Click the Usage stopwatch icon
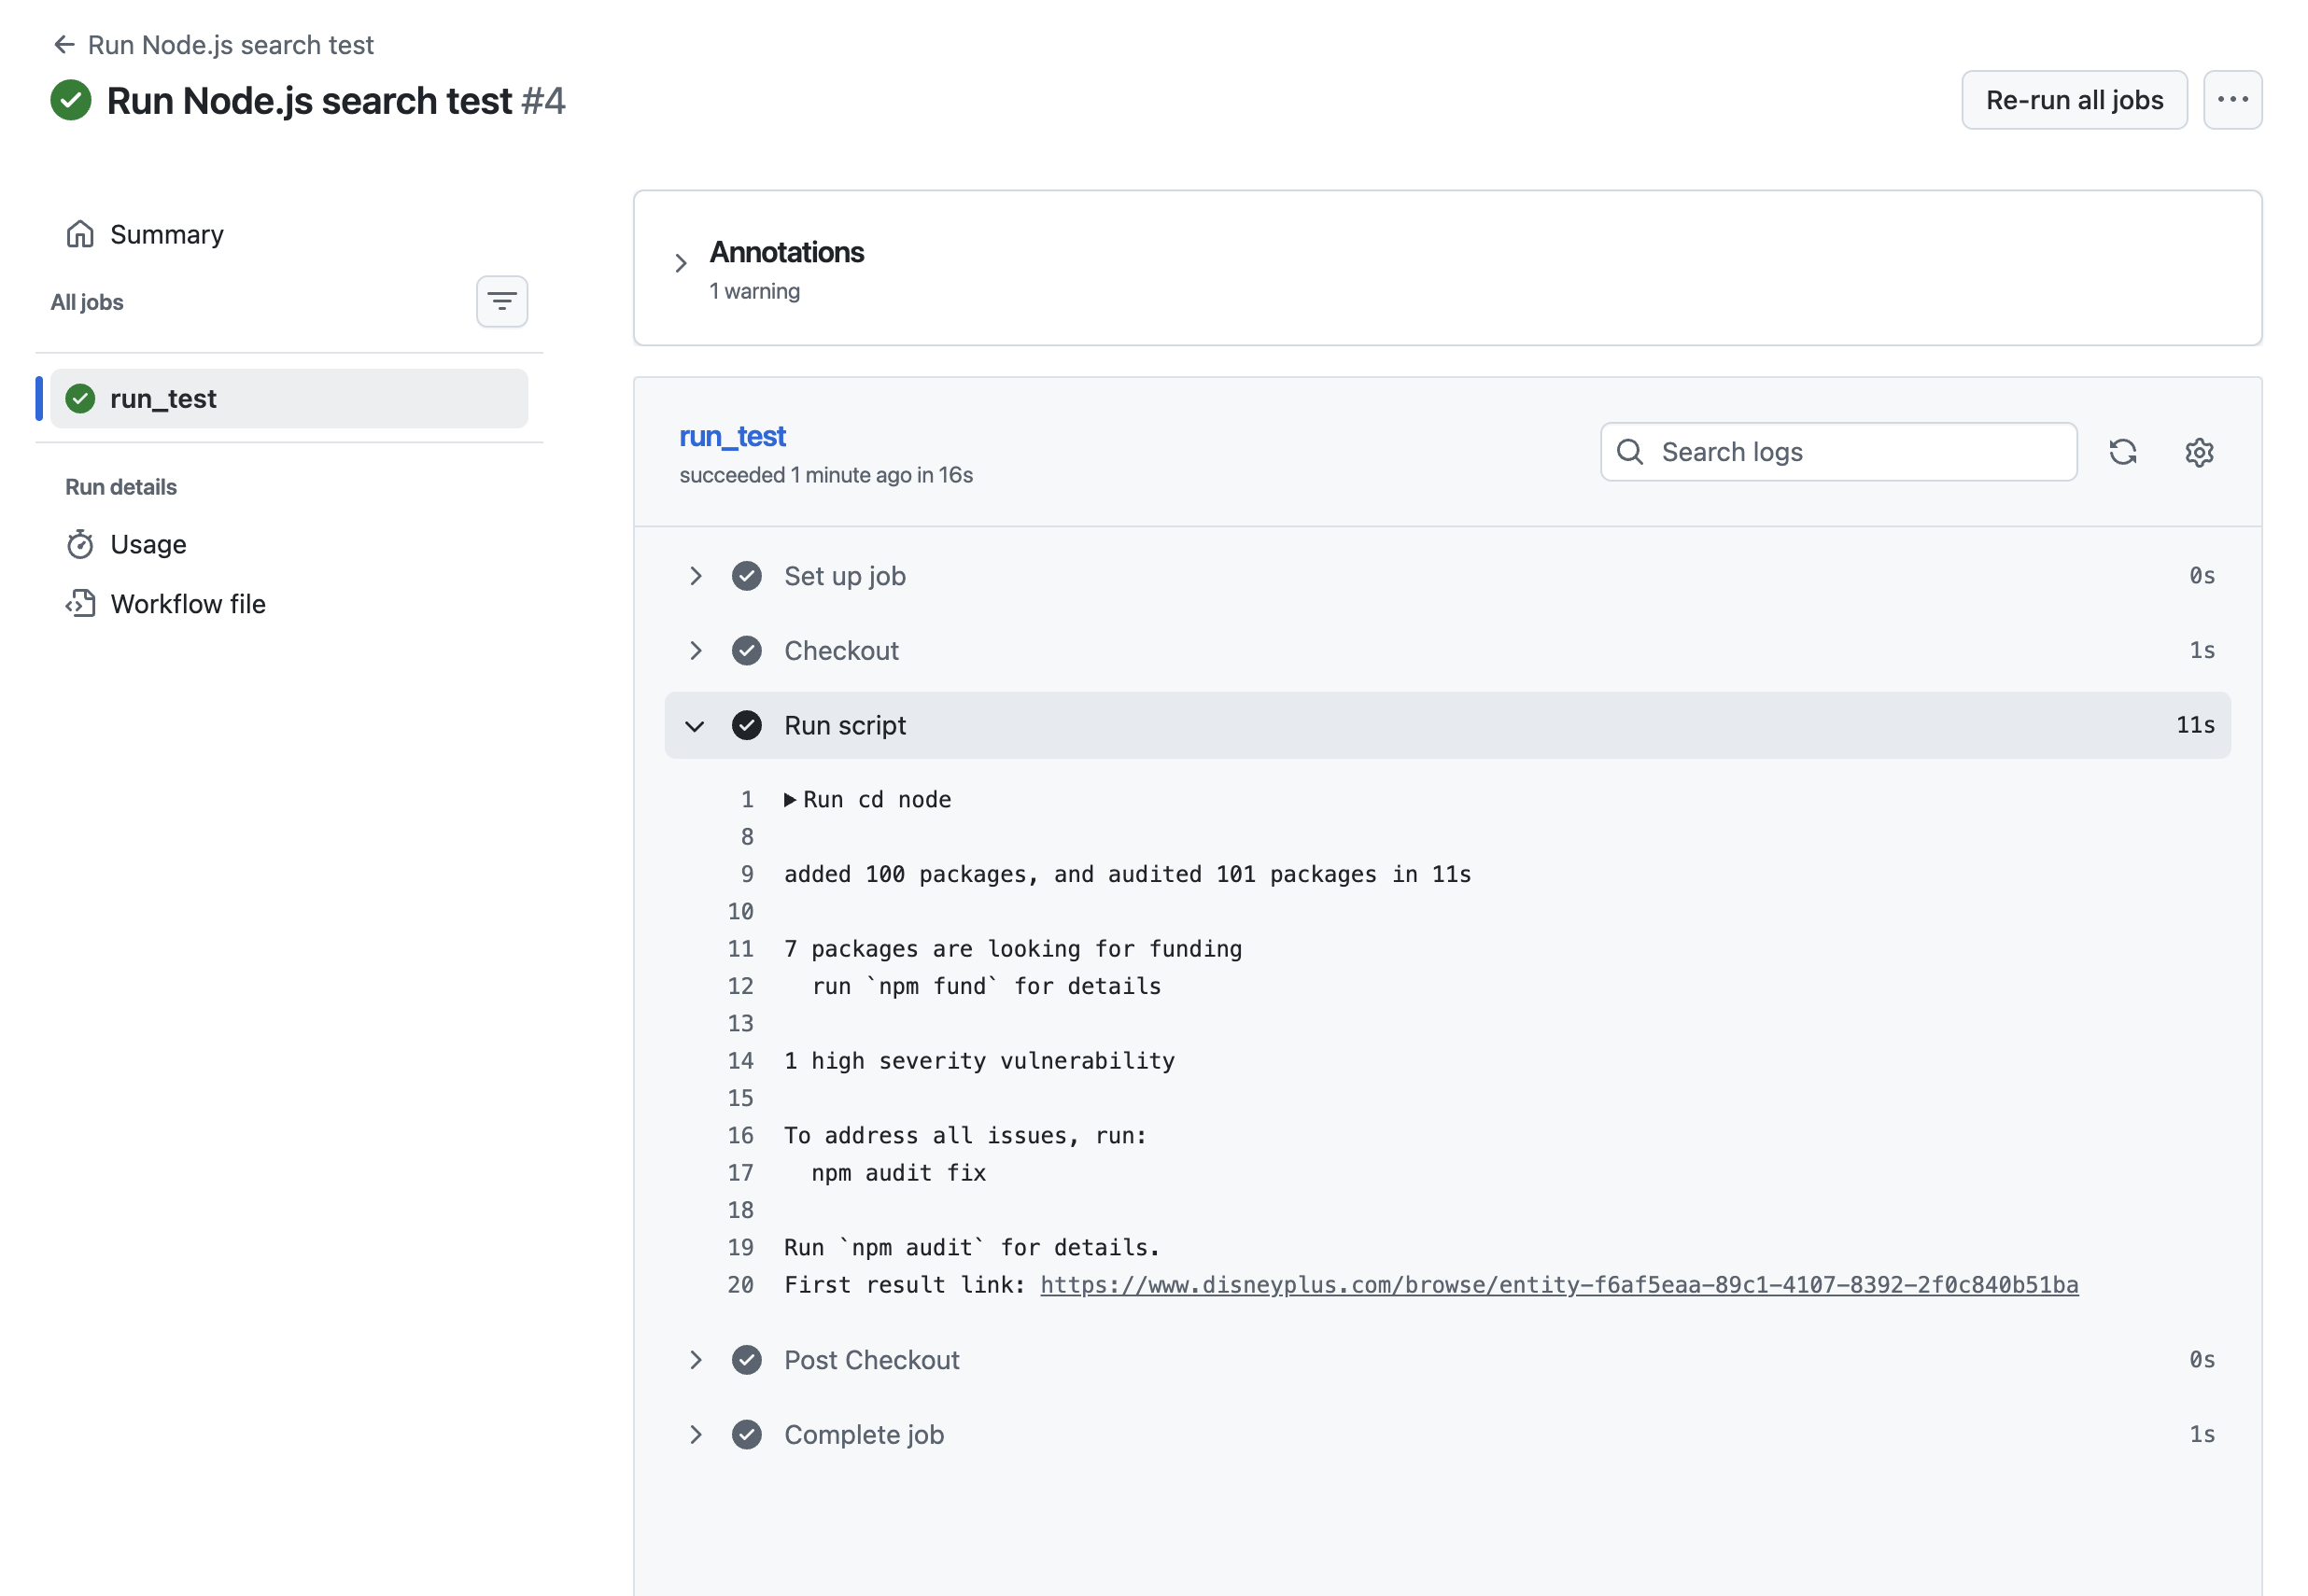 pyautogui.click(x=80, y=544)
